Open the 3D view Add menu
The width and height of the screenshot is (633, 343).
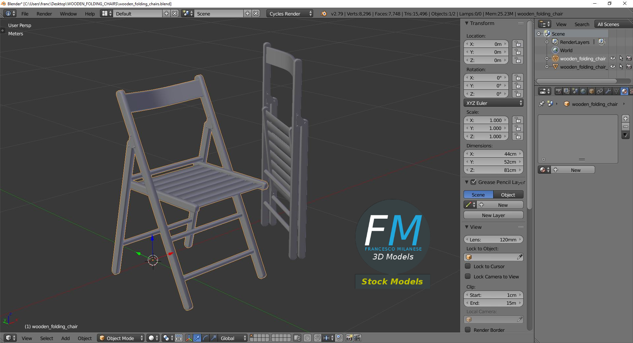[x=65, y=338]
